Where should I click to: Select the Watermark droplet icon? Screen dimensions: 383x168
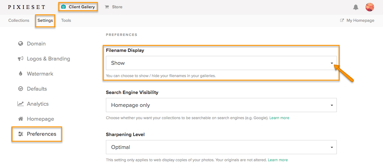21,74
